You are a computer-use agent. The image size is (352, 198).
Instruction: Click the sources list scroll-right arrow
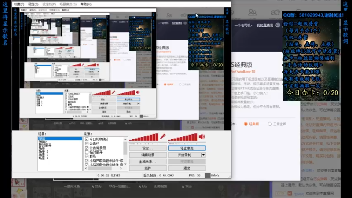click(121, 168)
